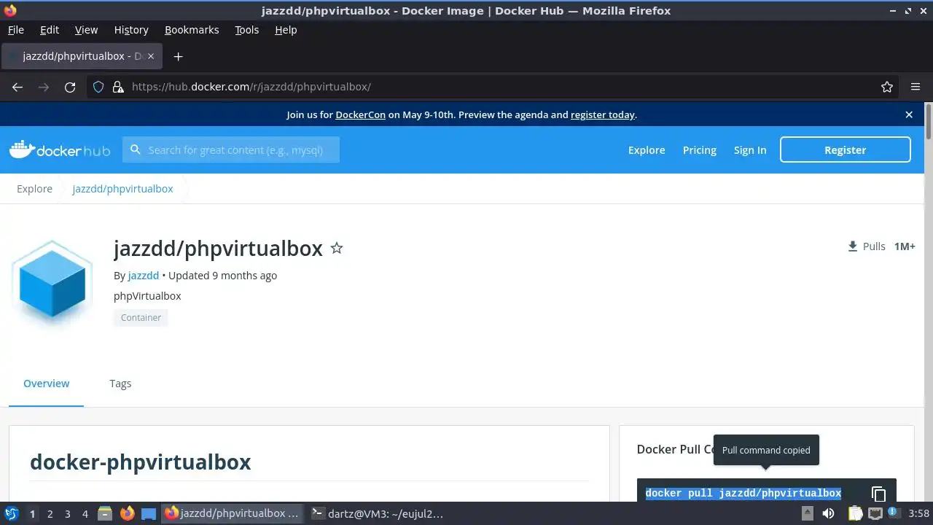Open Firefox hamburger application menu
This screenshot has width=933, height=525.
[916, 87]
